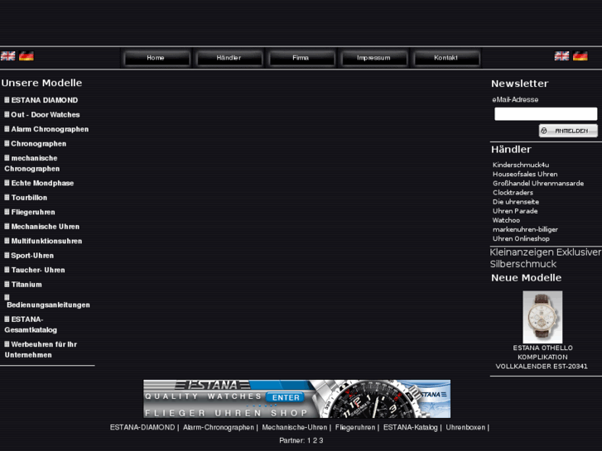Viewport: 602px width, 451px height.
Task: Open the Home menu button
Action: (x=156, y=58)
